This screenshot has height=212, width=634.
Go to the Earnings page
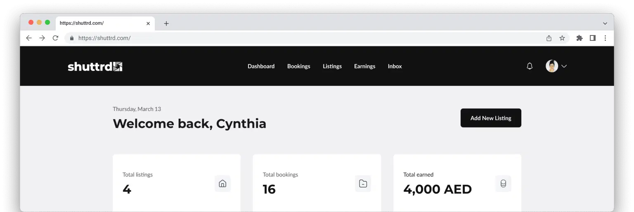tap(364, 66)
